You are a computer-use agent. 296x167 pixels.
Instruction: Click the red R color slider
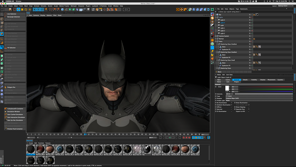pos(266,87)
